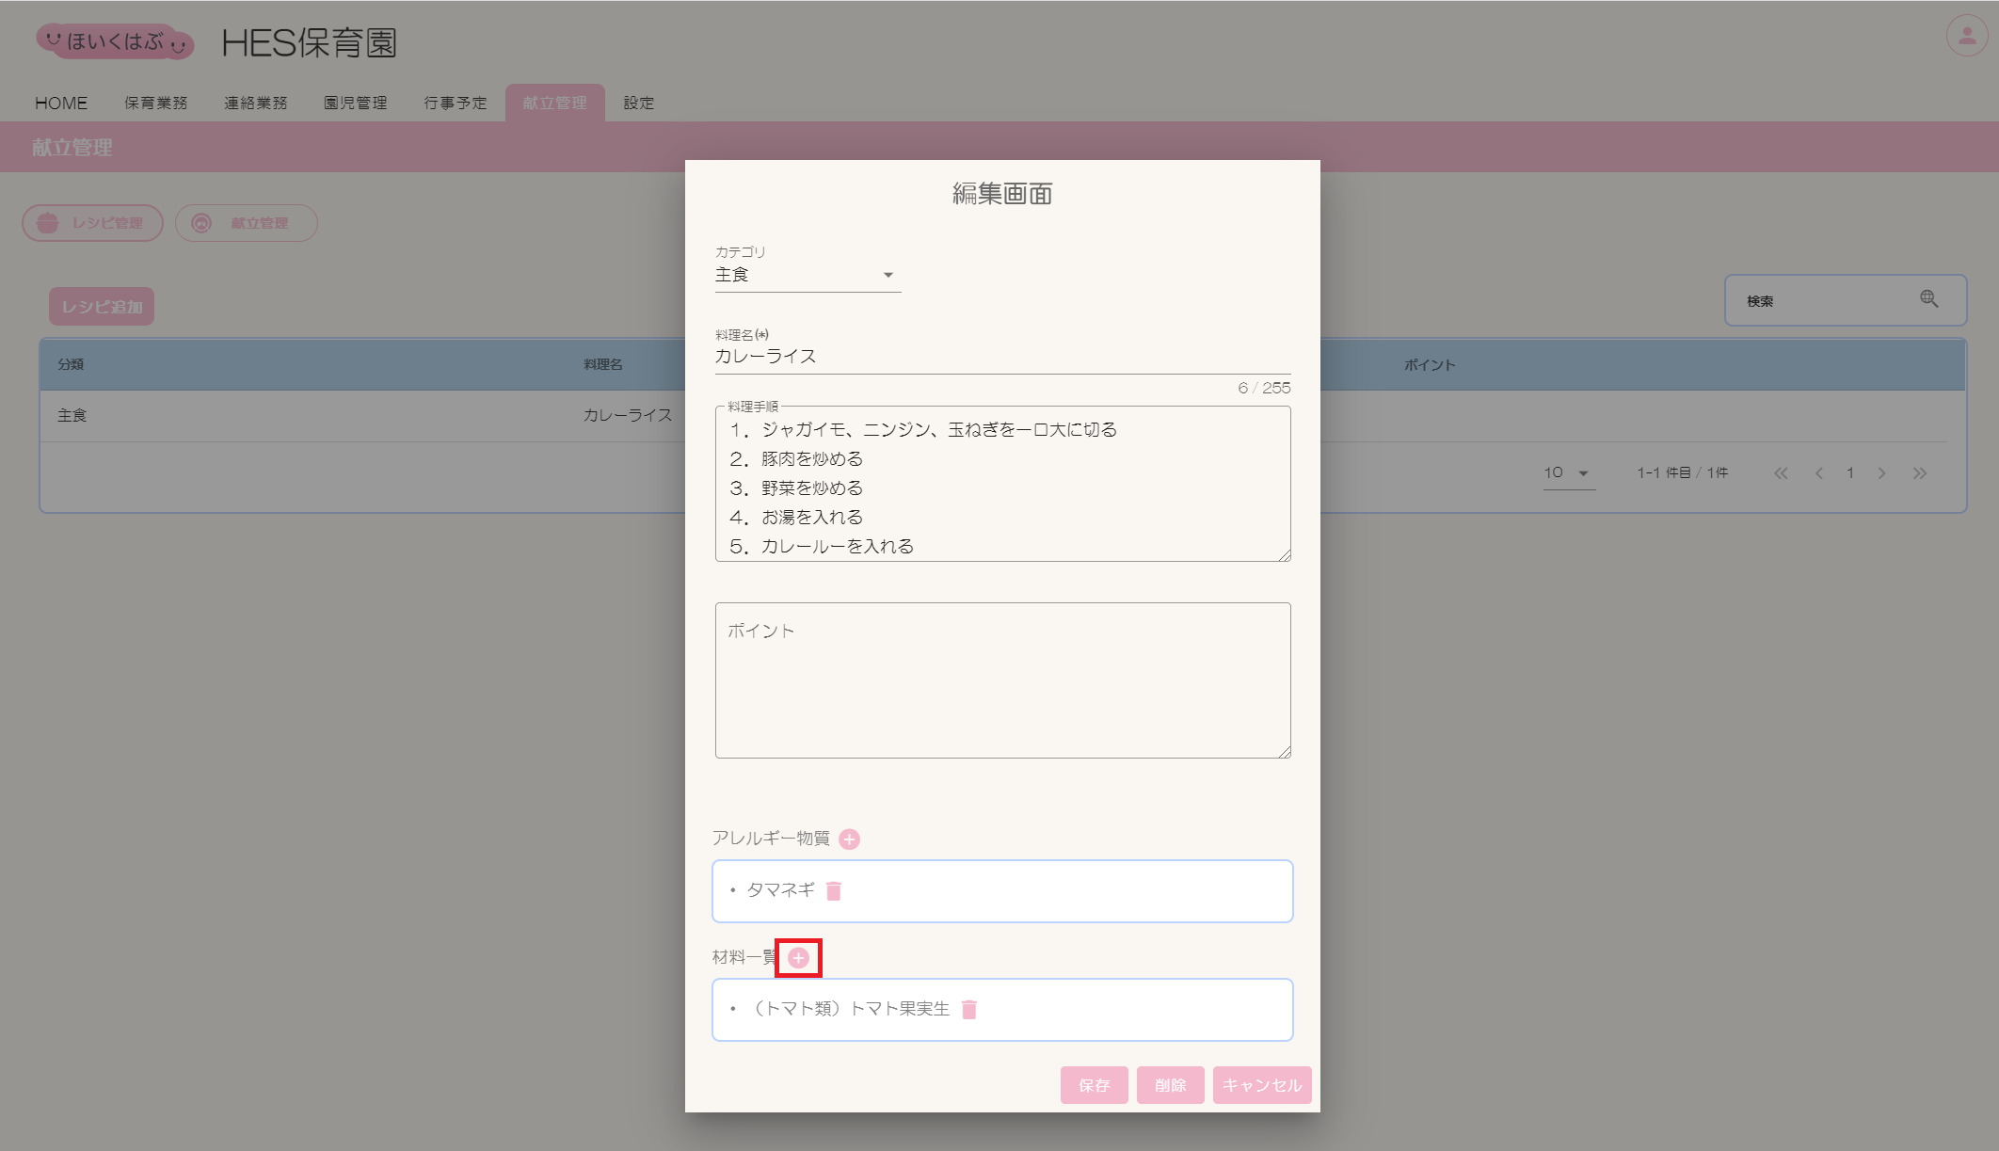
Task: Click the add allergen plus icon beside アレルギー物質
Action: [849, 839]
